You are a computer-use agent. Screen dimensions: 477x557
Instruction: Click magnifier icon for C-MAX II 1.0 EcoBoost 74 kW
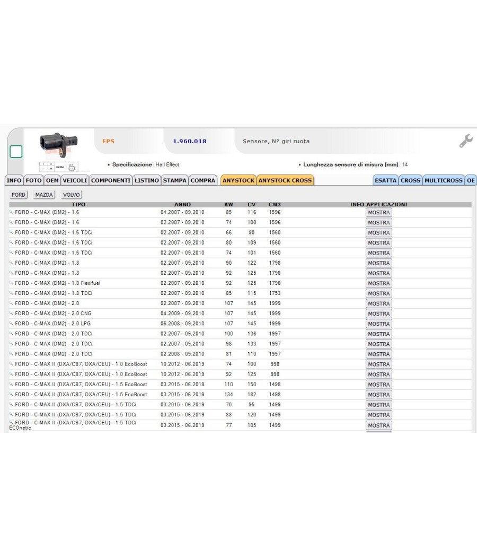pyautogui.click(x=11, y=363)
